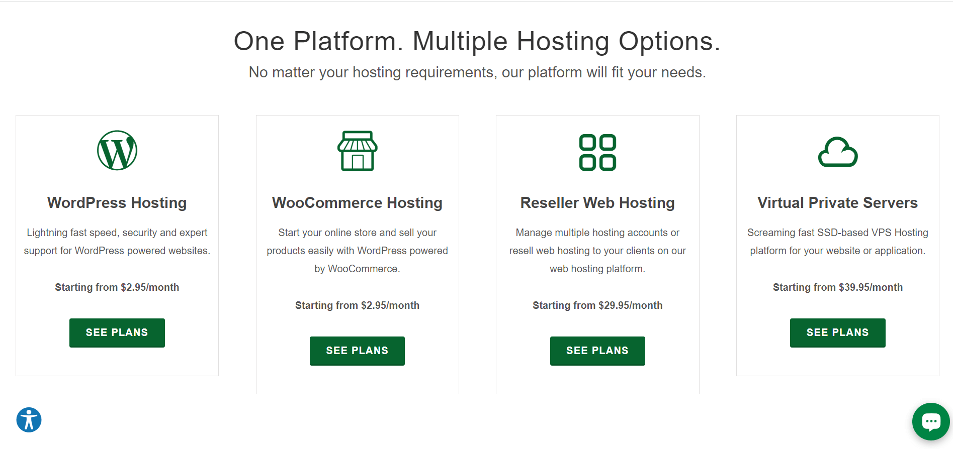Click 'One Platform. Multiple Hosting Options.' headline
Image resolution: width=953 pixels, height=449 pixels.
(477, 41)
